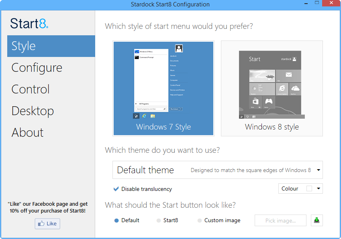Select the Custom image radio option
This screenshot has height=239, width=341.
[x=200, y=220]
